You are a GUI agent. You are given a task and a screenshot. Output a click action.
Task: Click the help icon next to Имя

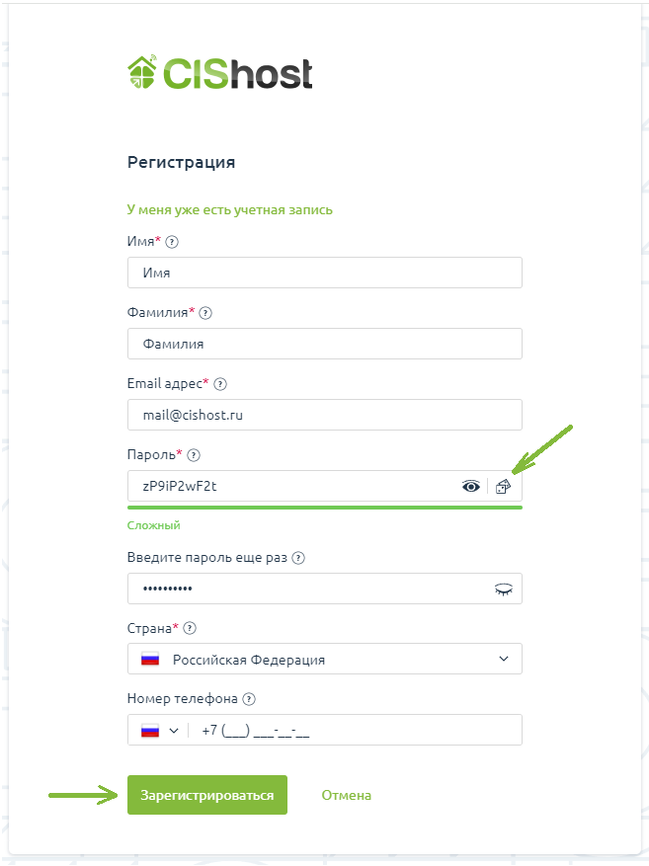coord(172,242)
